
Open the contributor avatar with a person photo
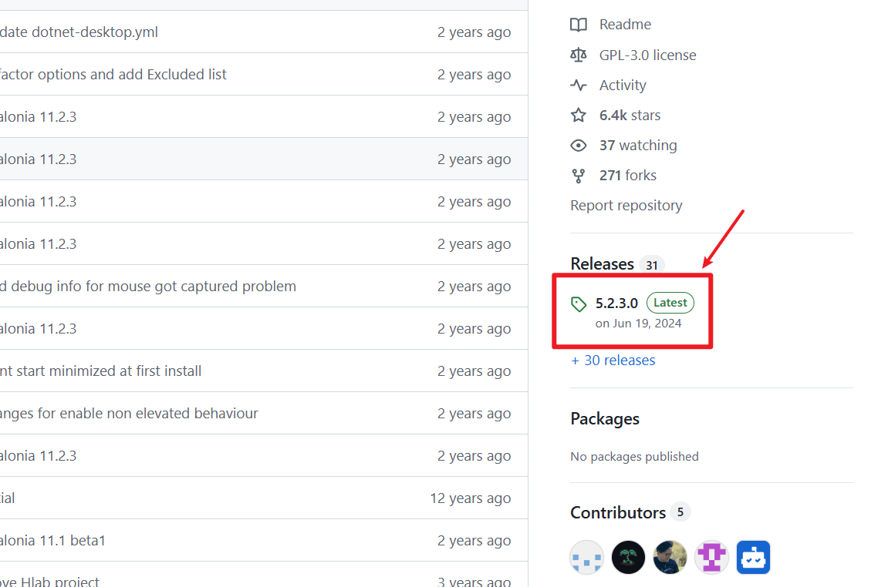click(670, 557)
